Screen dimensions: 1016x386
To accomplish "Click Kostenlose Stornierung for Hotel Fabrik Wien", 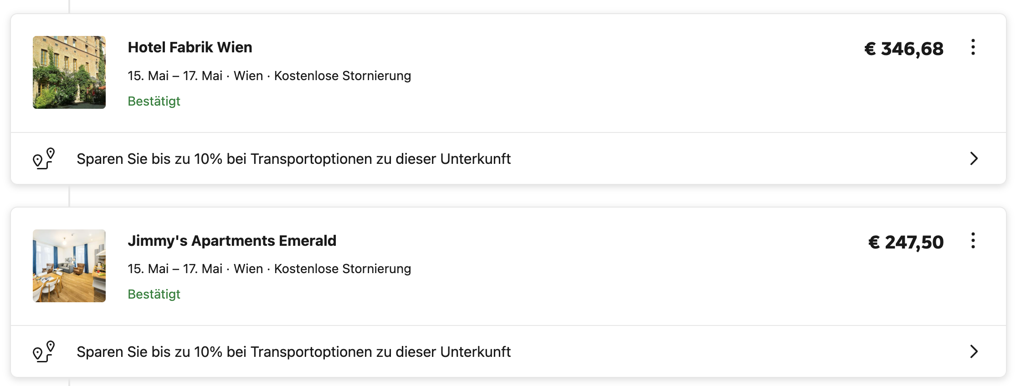I will [x=343, y=76].
